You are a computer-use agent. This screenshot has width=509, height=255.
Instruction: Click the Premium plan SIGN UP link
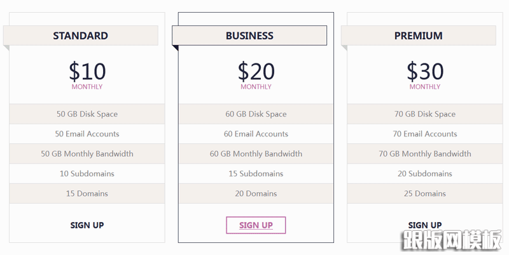pos(424,225)
